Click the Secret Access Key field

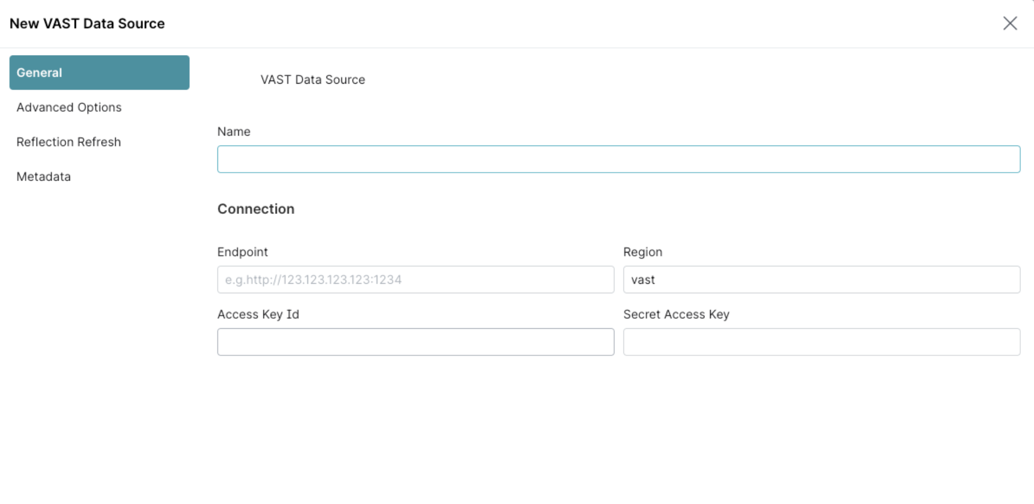[x=822, y=342]
